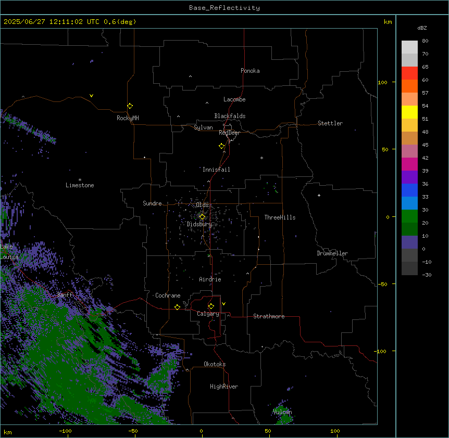Screen dimensions: 449x438
Task: Pick the violet 36-39 swatch in the dBZ legend
Action: tap(409, 177)
